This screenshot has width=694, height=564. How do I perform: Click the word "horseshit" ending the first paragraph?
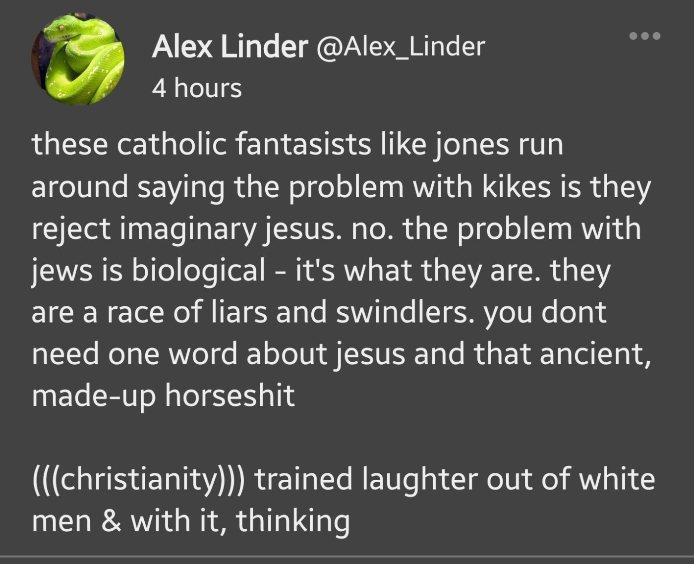coord(230,395)
